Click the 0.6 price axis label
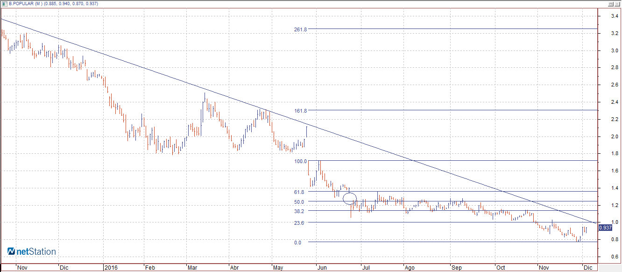The image size is (622, 272). click(x=615, y=257)
